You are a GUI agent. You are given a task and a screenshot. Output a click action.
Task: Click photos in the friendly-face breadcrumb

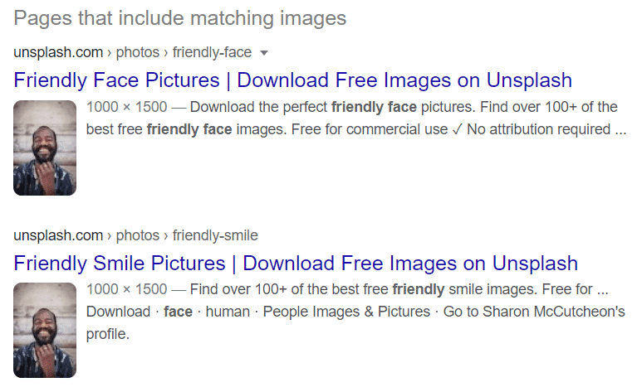pos(138,52)
